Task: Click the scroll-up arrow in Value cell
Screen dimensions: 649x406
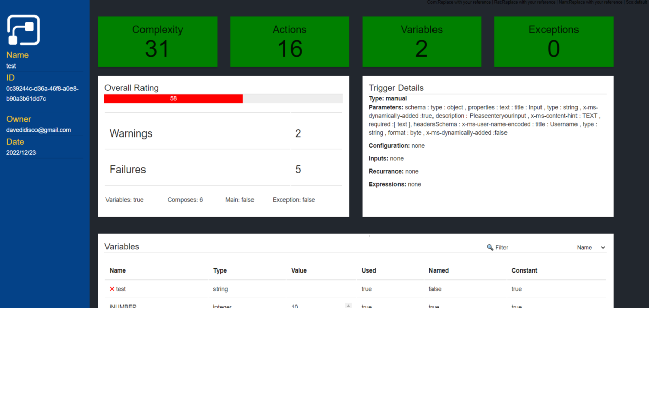Action: coord(348,306)
